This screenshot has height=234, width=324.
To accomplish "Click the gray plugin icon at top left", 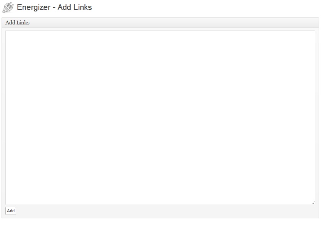I will click(8, 7).
